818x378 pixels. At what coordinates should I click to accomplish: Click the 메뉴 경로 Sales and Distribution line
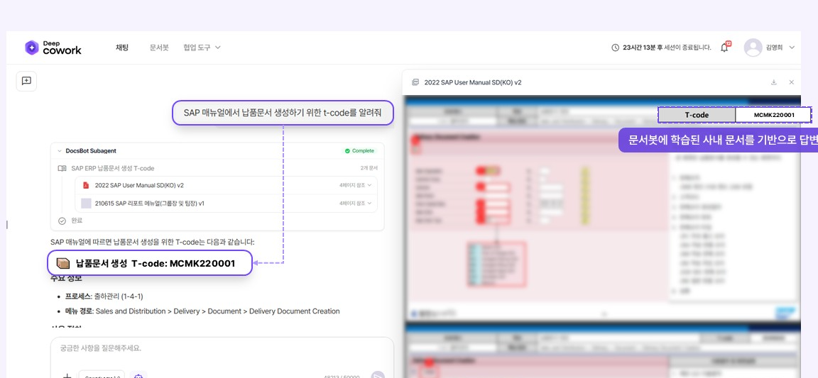202,311
